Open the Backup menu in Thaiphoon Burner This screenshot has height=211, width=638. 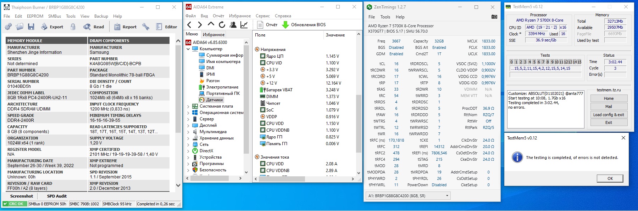[101, 16]
